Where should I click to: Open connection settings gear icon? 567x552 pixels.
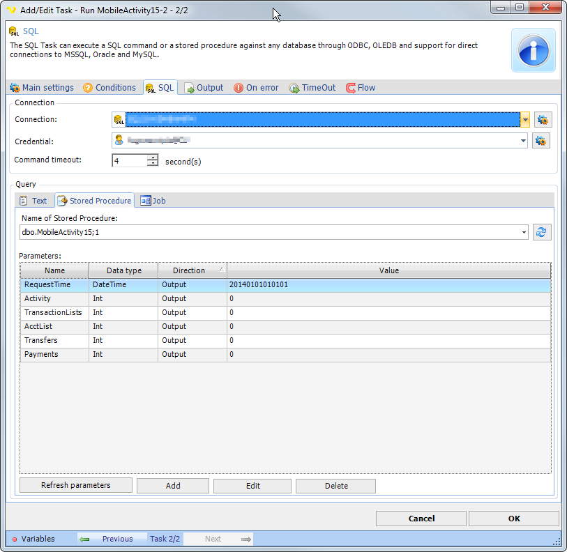[542, 120]
